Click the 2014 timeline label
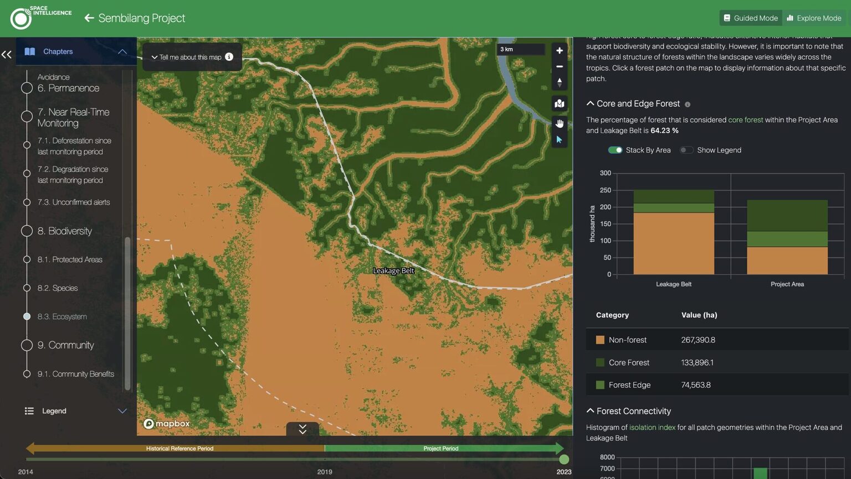The image size is (851, 479). point(25,472)
